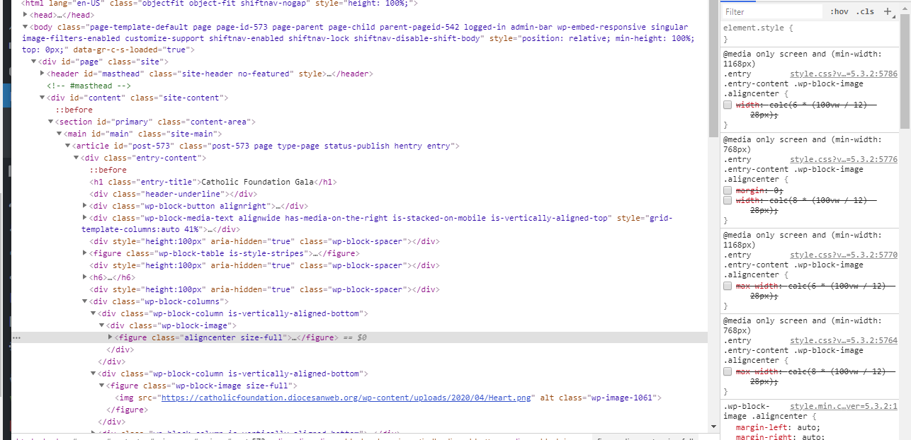911x440 pixels.
Task: Select the h1 entry-title element line
Action: [213, 182]
